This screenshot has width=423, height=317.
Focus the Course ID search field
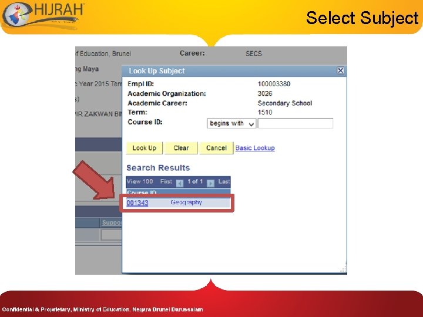pos(296,123)
